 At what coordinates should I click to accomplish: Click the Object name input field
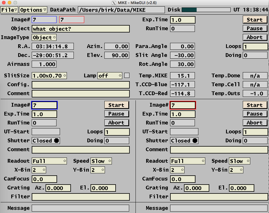pyautogui.click(x=80, y=29)
